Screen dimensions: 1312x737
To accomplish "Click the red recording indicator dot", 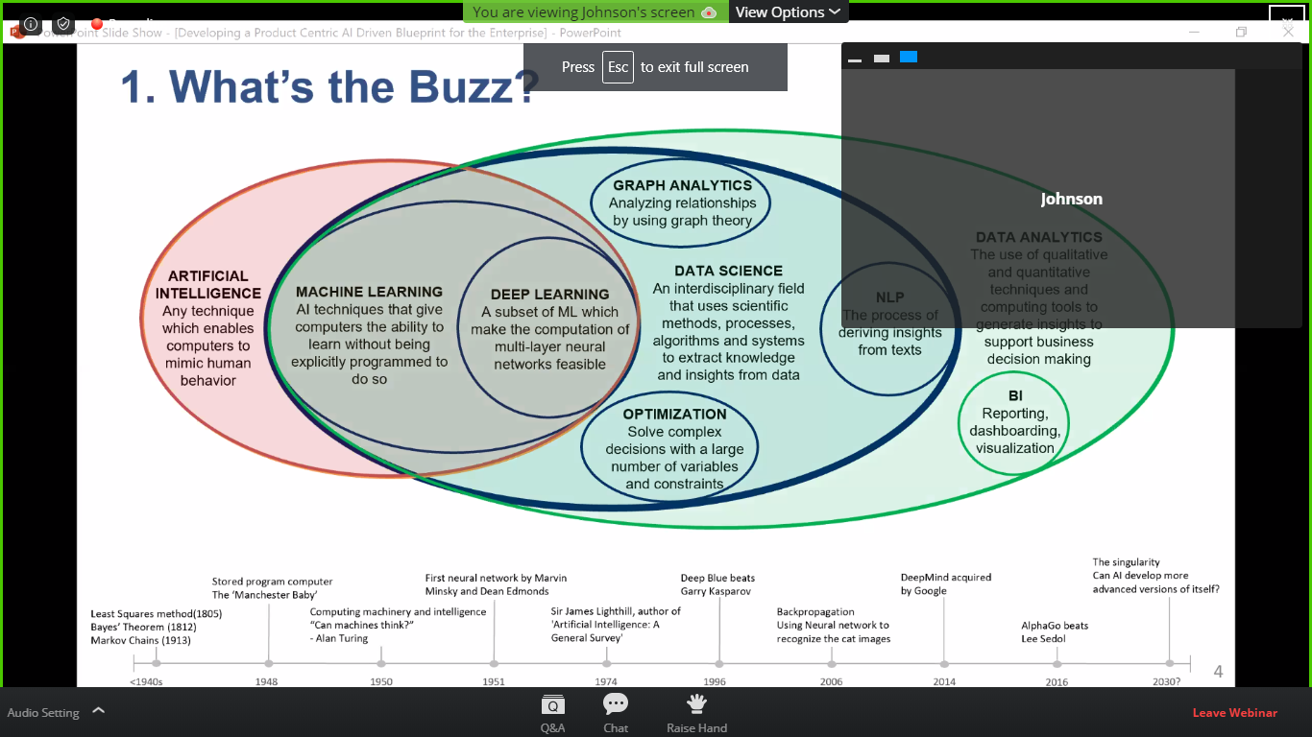I will point(97,23).
